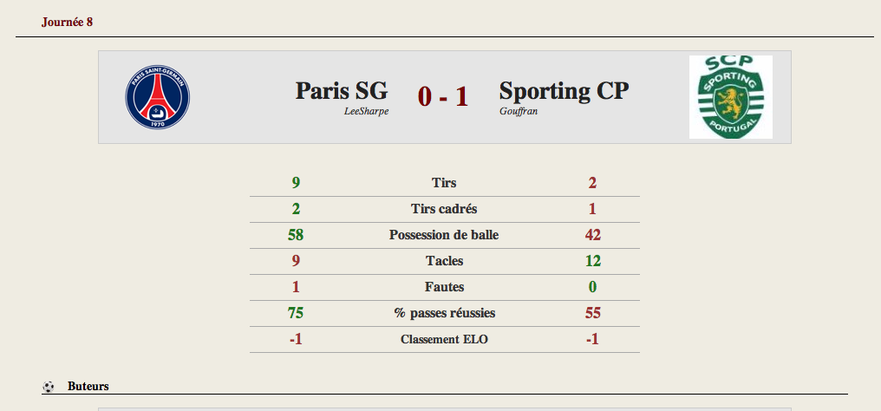The height and width of the screenshot is (411, 881).
Task: Open the Sporting CP team name
Action: click(564, 90)
